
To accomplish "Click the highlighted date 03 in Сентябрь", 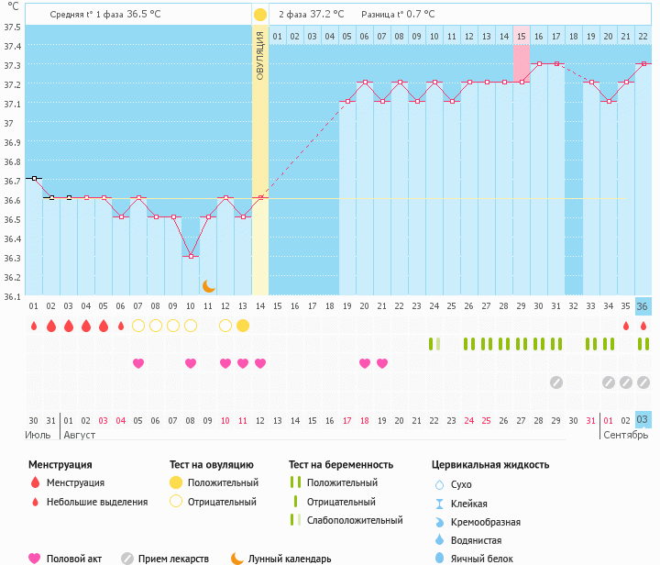I will pyautogui.click(x=643, y=420).
